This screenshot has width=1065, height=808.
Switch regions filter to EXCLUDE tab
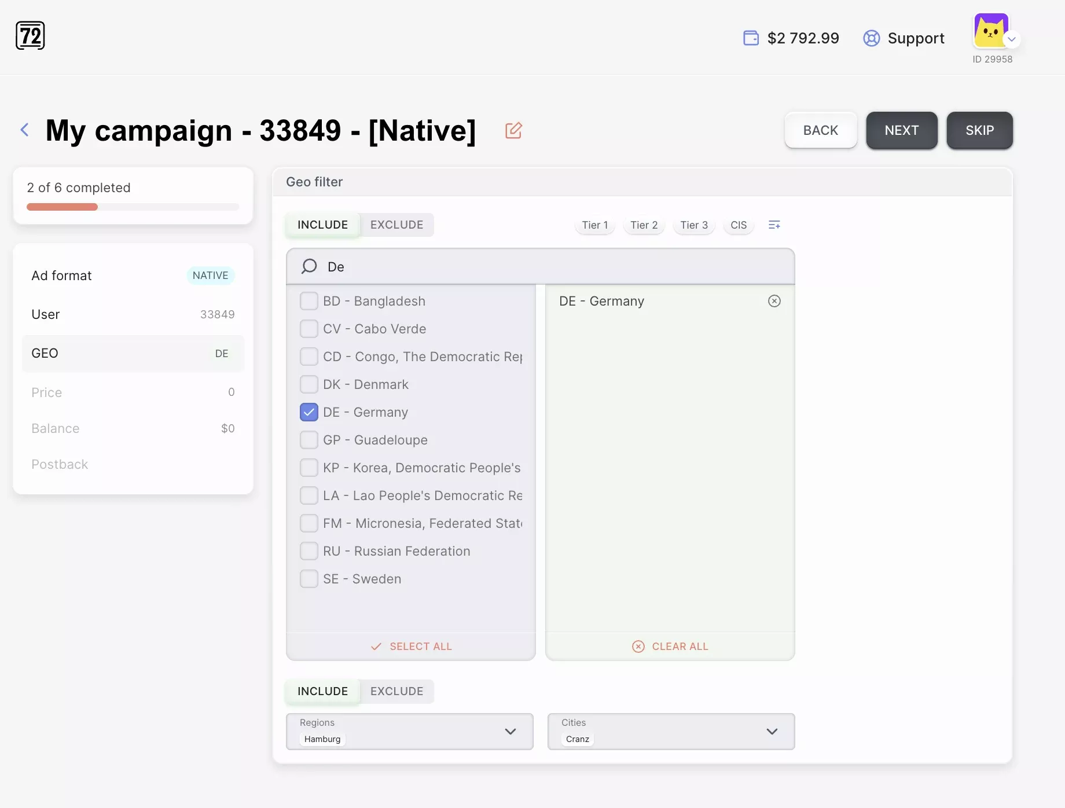[396, 691]
